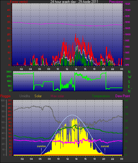Click the E compass direction label
Image resolution: width=138 pixels, height=163 pixels.
pyautogui.click(x=129, y=86)
